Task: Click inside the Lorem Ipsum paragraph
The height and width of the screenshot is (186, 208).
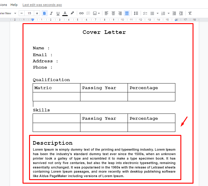Action: tap(104, 163)
